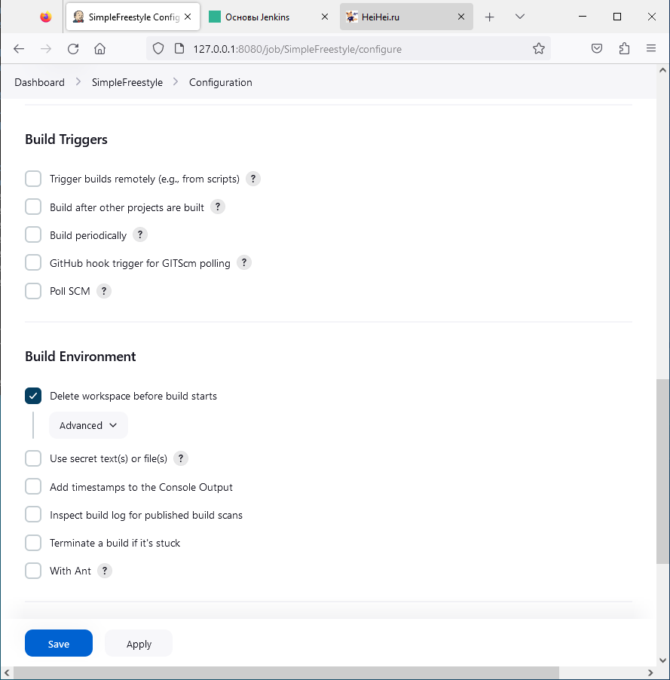Show help for Build after other projects
670x680 pixels.
click(218, 207)
